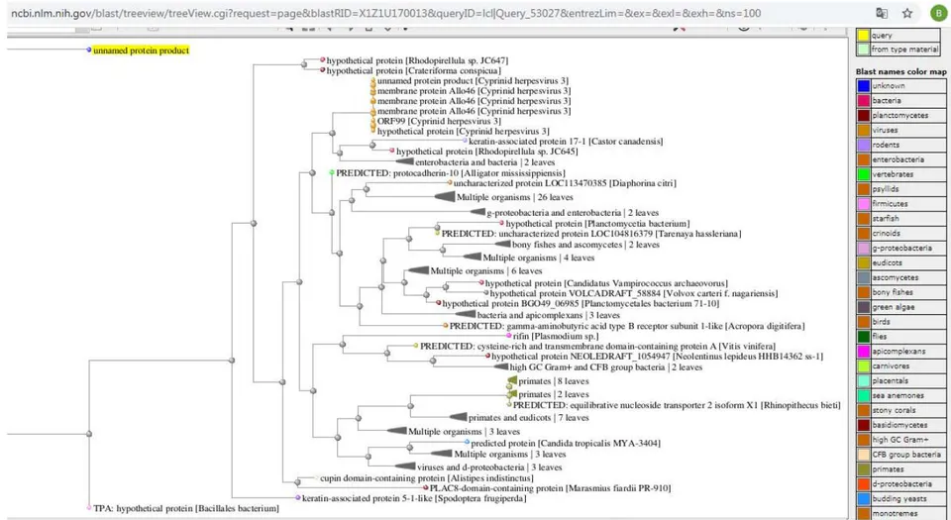The height and width of the screenshot is (520, 951).
Task: Click the leaf dot of Vitis vinifera cysteine-rich protein
Action: (x=416, y=346)
